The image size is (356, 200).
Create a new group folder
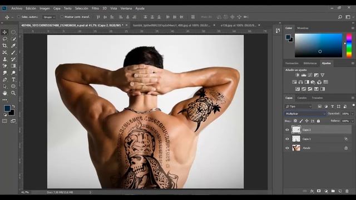333,191
